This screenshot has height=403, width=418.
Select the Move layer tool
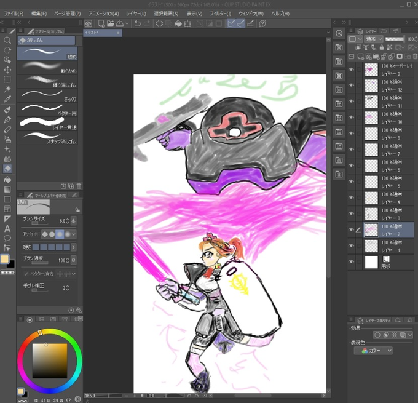coord(7,70)
